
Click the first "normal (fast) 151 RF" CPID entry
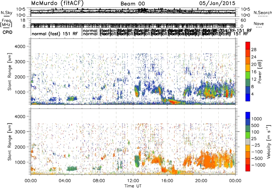coord(55,34)
